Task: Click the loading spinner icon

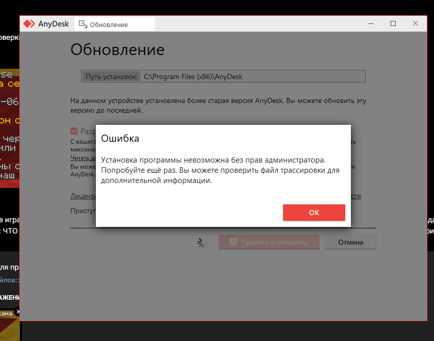Action: (x=203, y=243)
